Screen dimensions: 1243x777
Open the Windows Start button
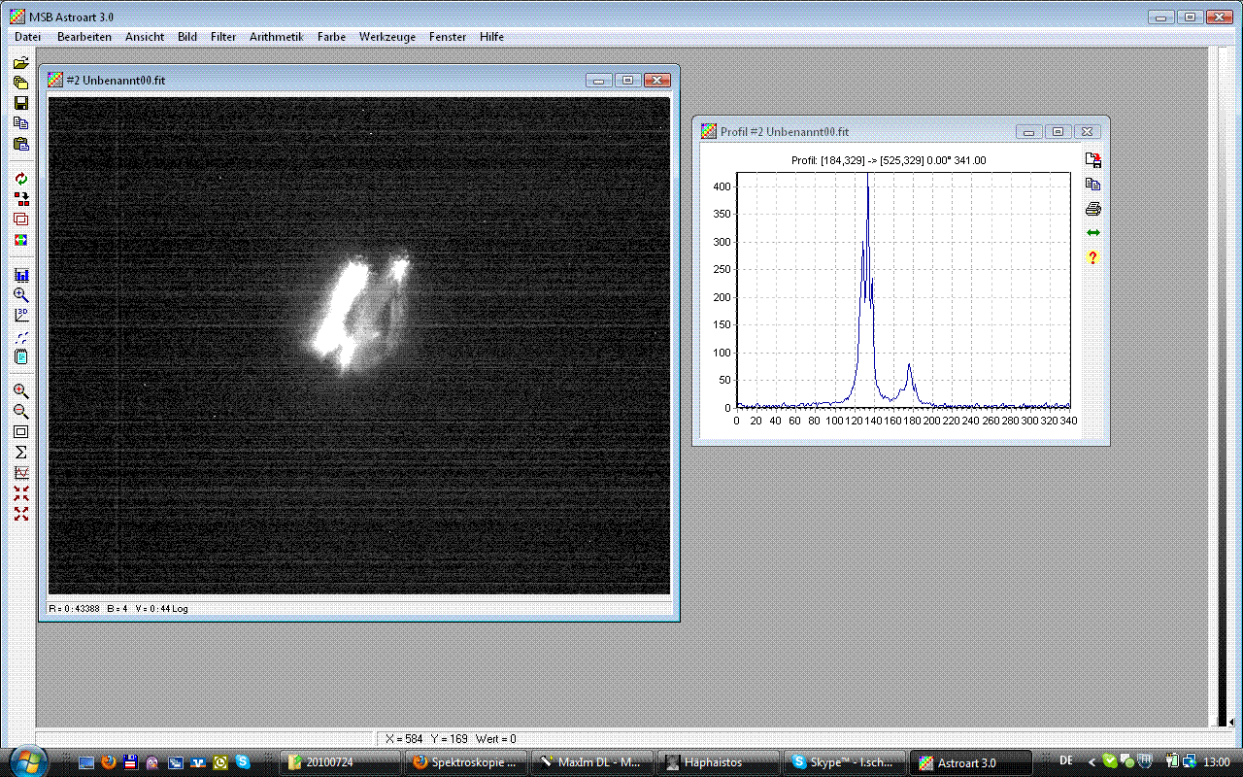(27, 760)
